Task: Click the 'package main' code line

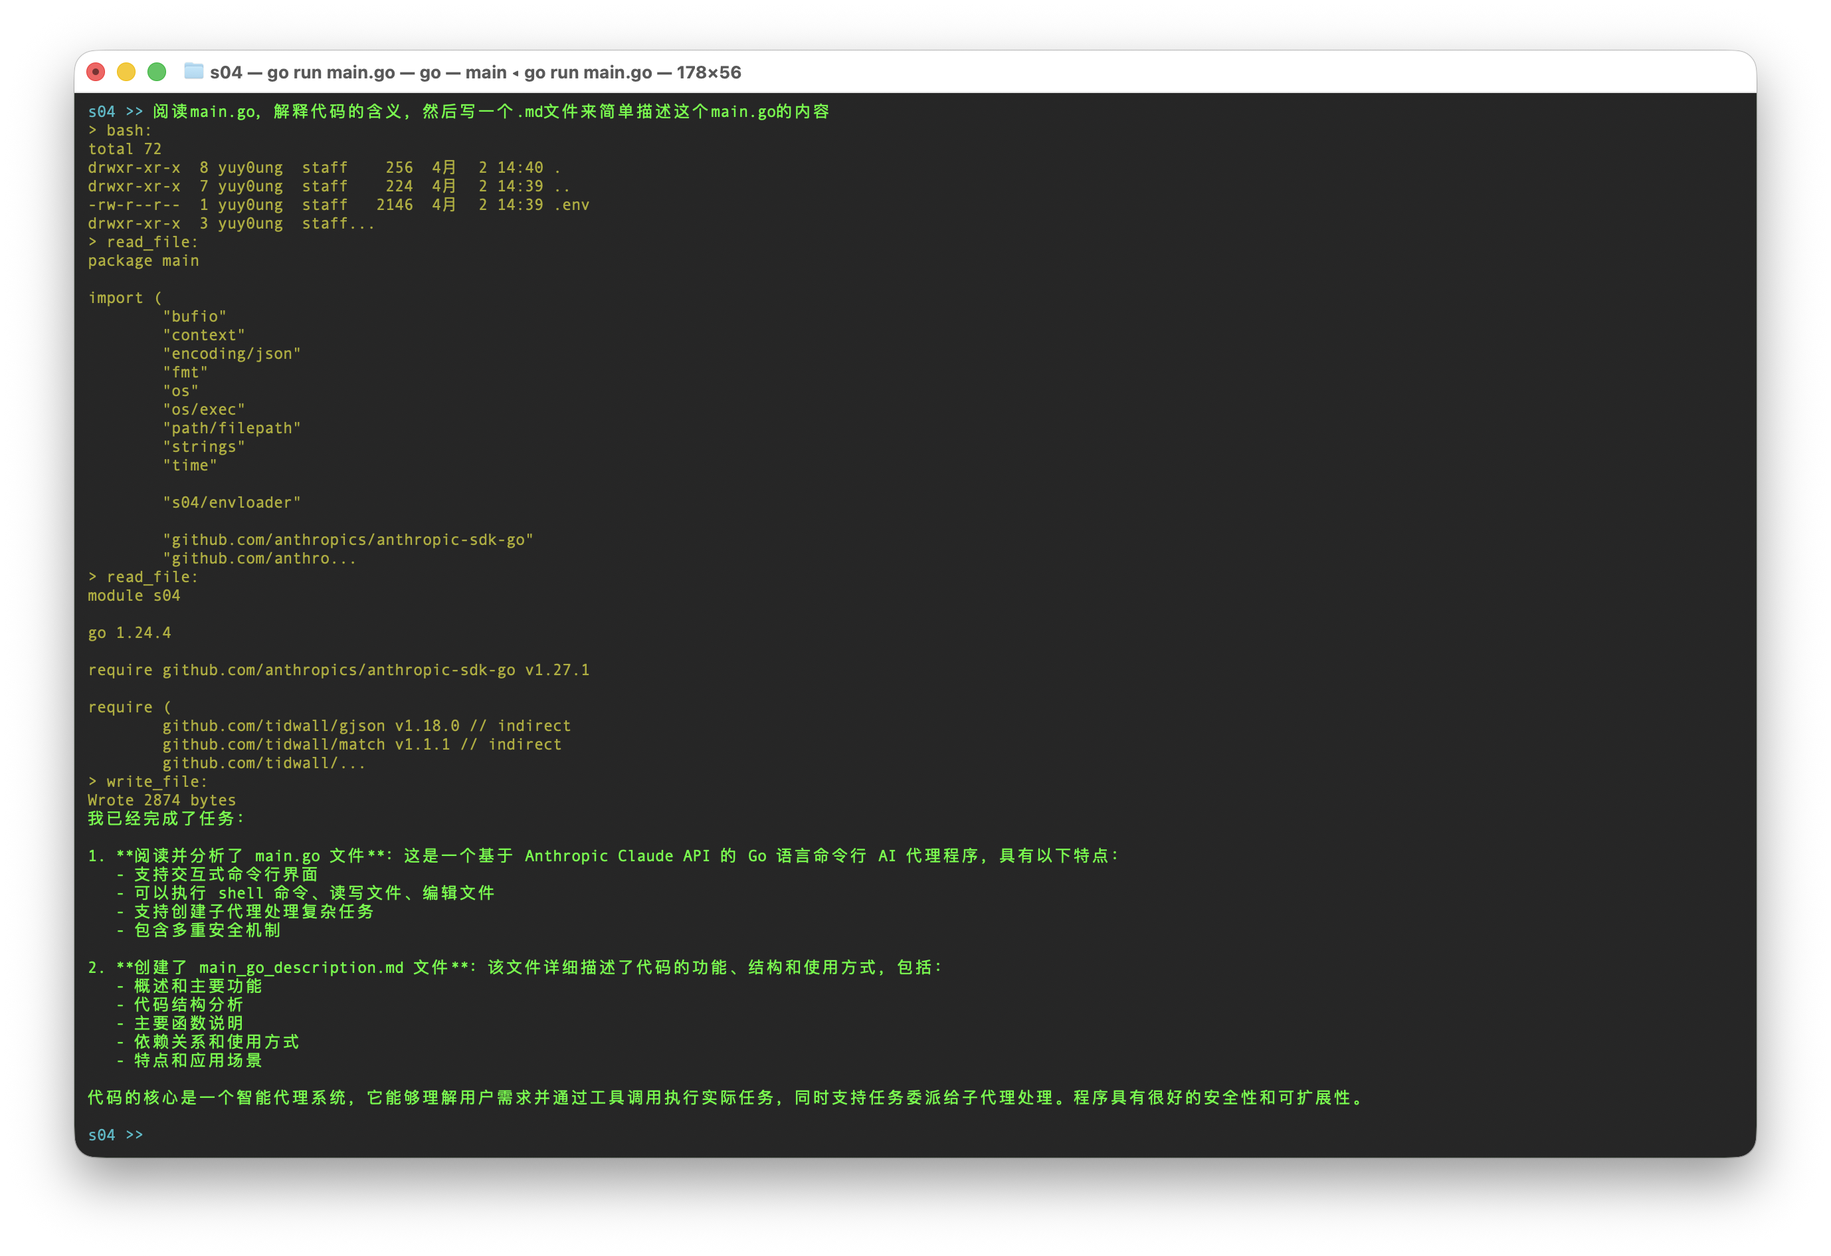Action: tap(144, 261)
